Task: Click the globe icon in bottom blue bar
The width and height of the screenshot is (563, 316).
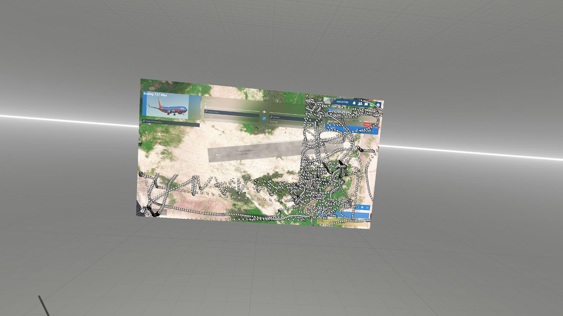Action: pos(362,207)
